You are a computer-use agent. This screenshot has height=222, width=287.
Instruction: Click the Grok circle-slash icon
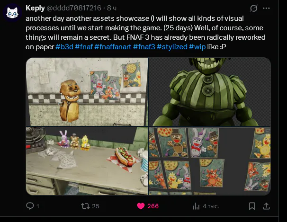coord(254,8)
